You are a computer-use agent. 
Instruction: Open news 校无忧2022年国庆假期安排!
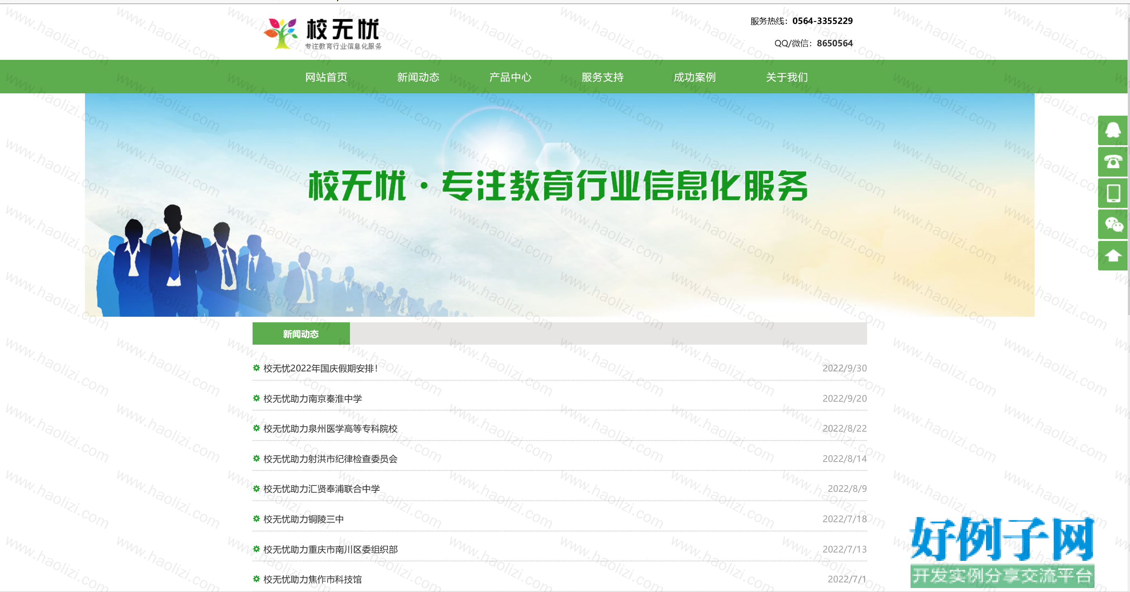pyautogui.click(x=320, y=368)
